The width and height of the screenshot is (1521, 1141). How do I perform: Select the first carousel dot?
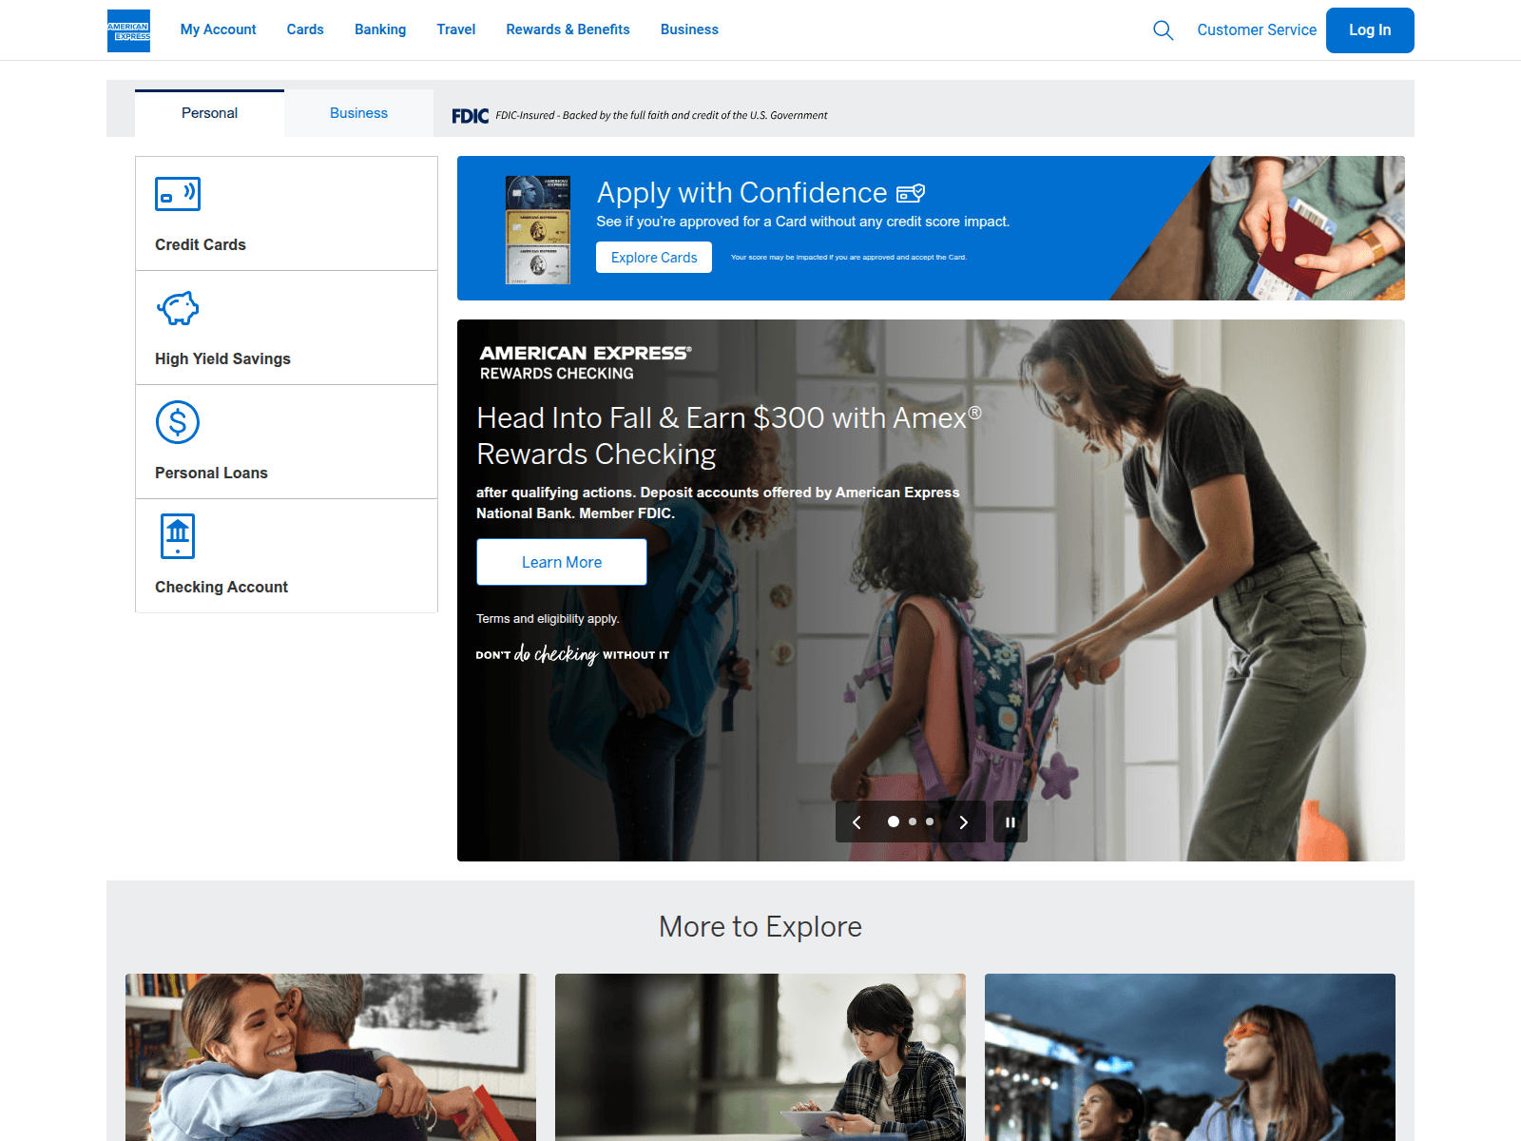click(x=894, y=822)
